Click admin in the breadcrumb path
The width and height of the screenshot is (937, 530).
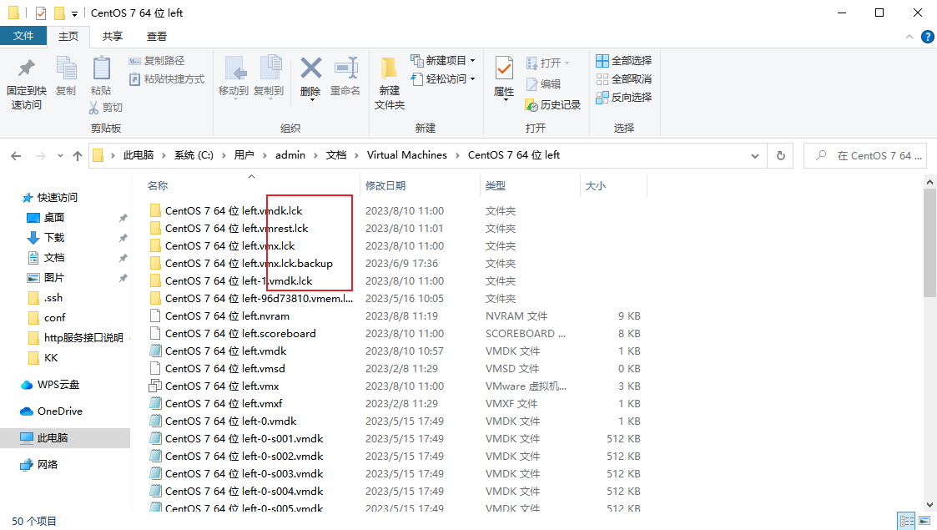[290, 154]
